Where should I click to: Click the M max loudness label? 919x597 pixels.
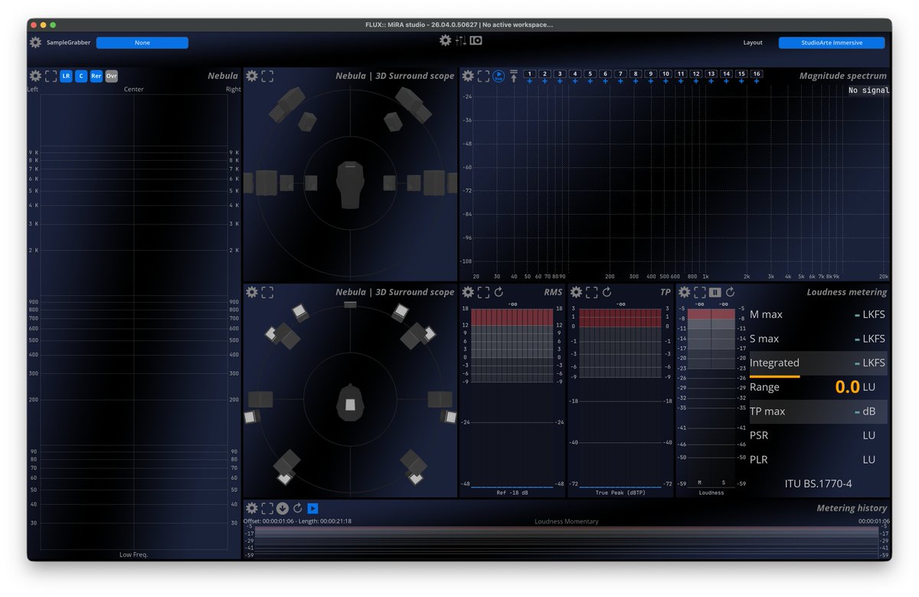tap(766, 314)
